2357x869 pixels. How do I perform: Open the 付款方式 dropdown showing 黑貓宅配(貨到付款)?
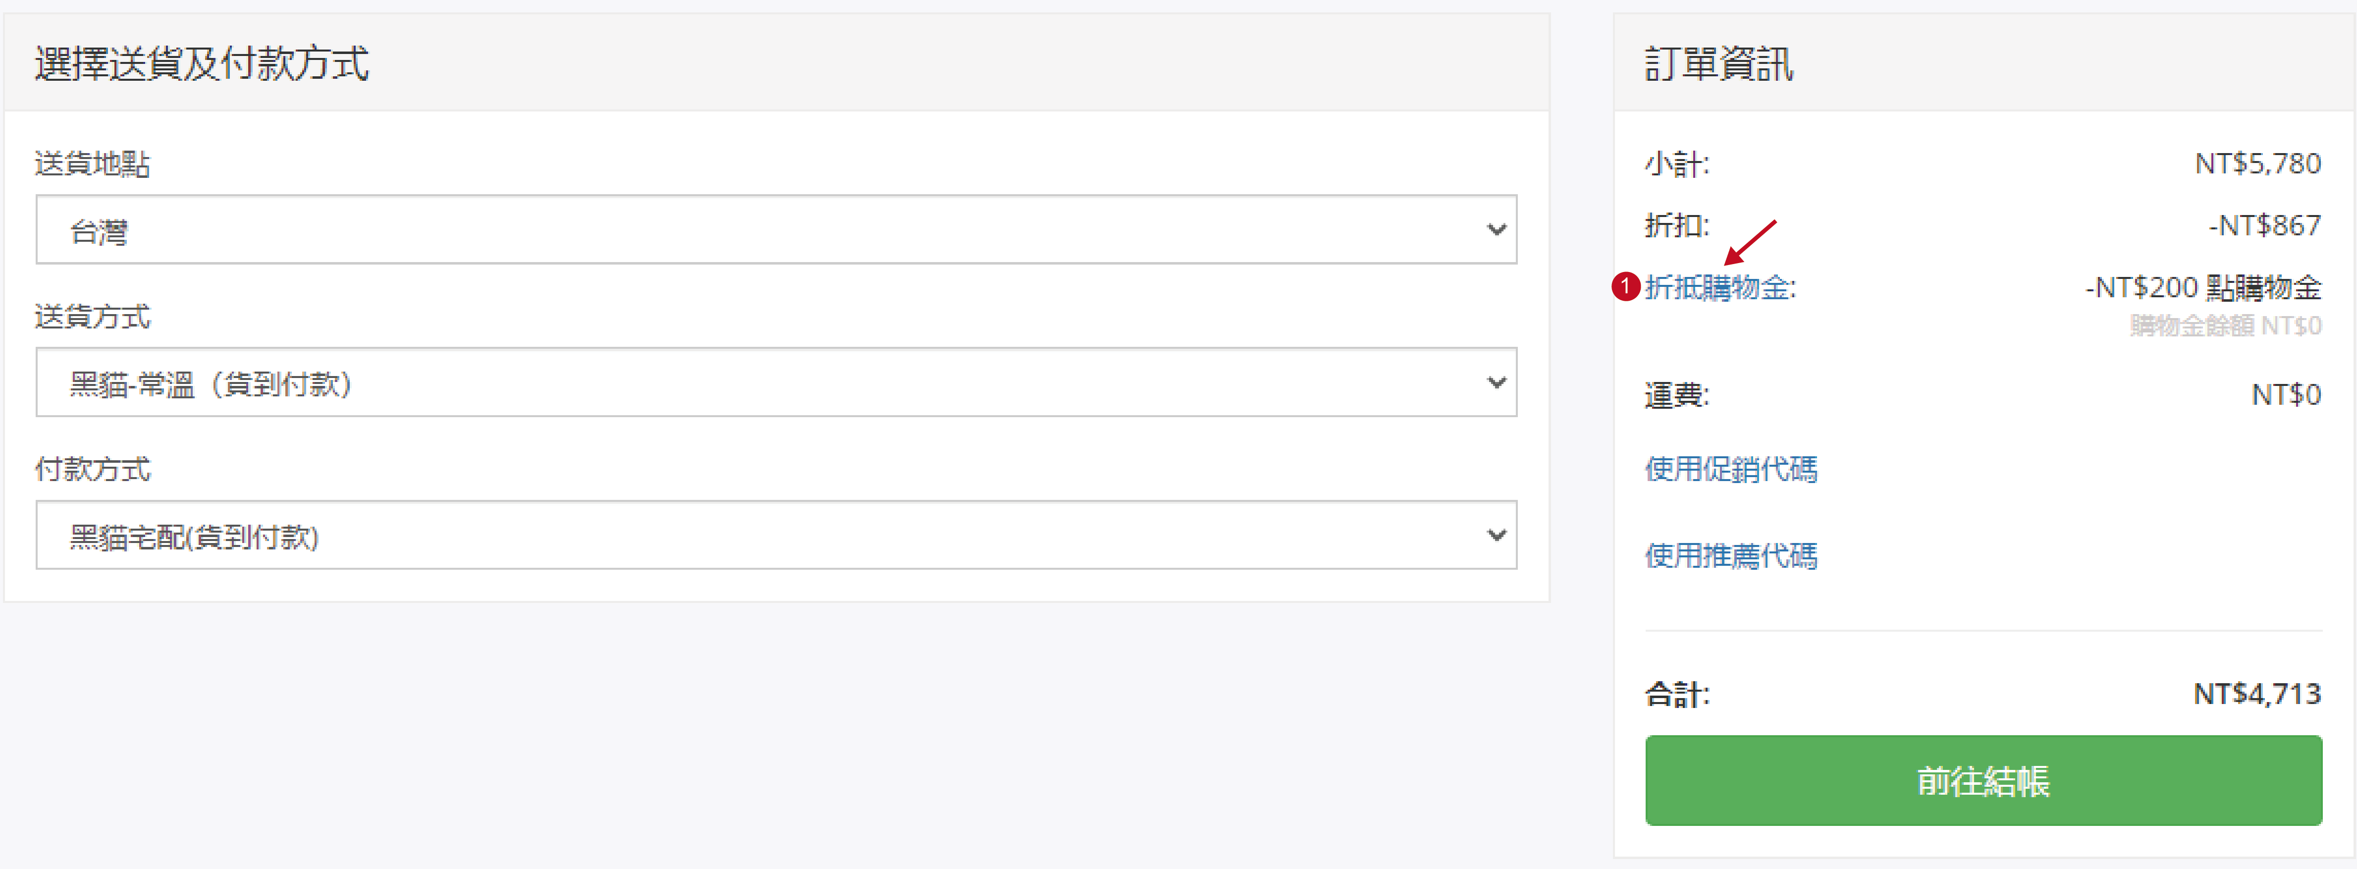[x=776, y=534]
